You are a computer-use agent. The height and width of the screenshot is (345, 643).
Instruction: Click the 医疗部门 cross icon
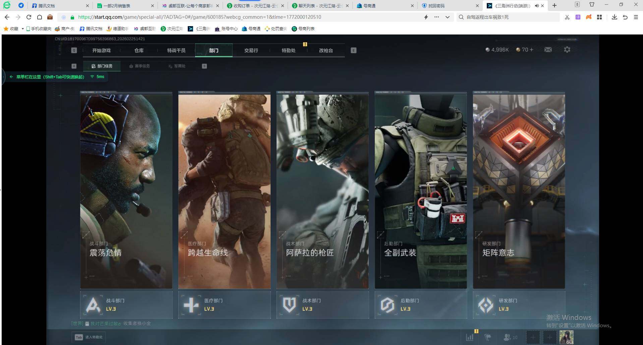(x=191, y=305)
